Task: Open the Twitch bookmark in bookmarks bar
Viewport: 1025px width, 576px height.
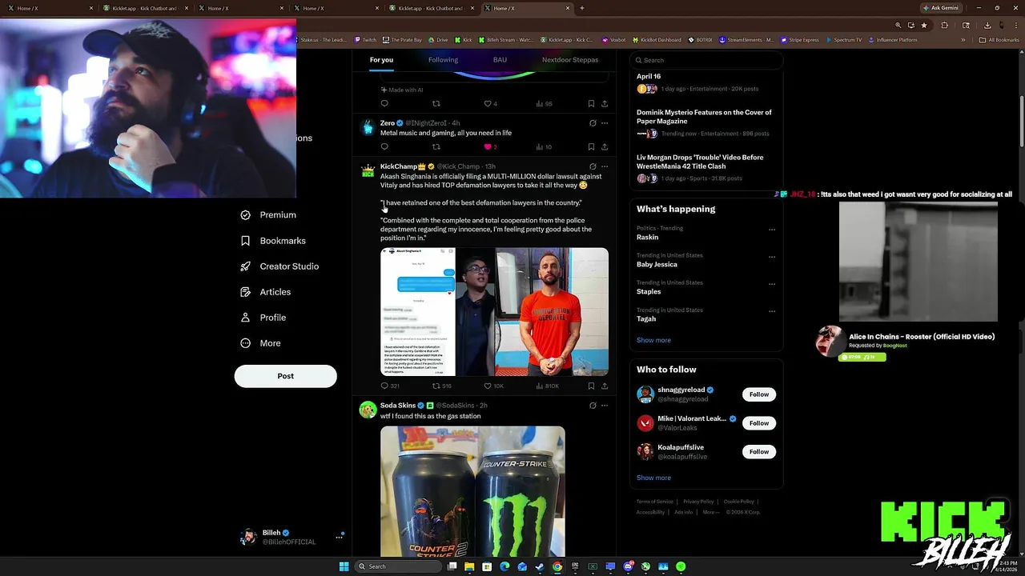Action: click(x=365, y=40)
